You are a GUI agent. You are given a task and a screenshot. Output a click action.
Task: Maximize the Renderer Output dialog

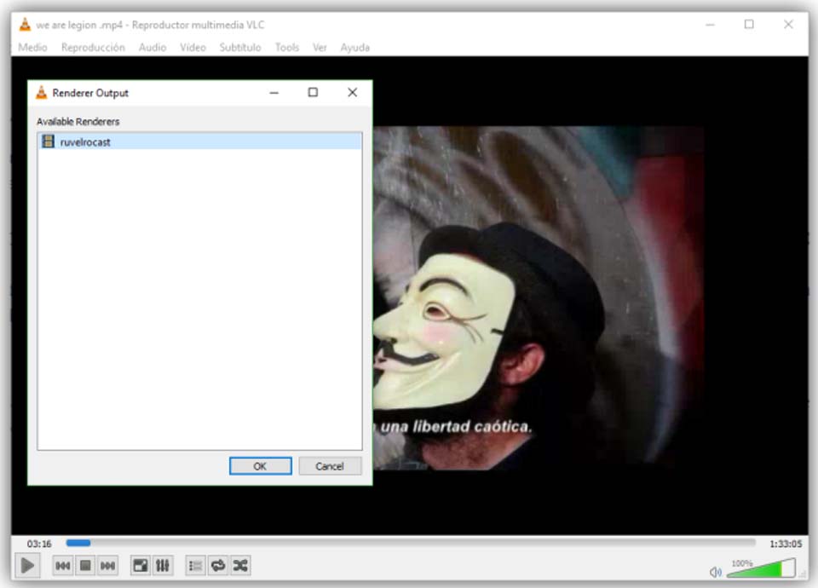pyautogui.click(x=313, y=92)
